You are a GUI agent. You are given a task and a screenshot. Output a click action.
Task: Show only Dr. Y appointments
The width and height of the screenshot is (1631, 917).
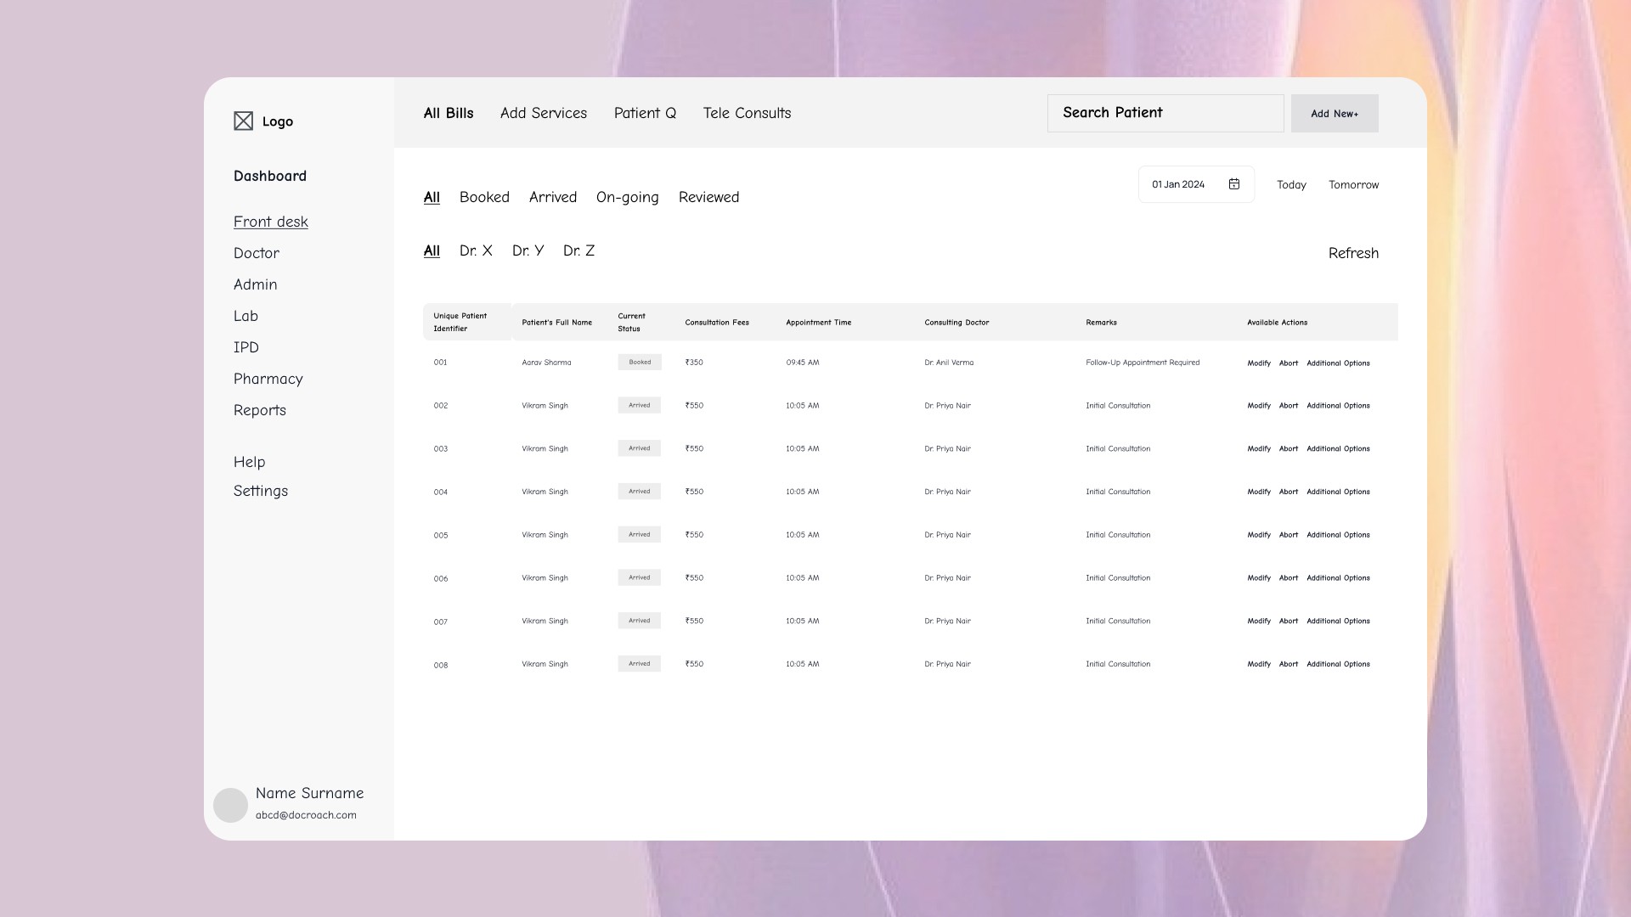pos(528,250)
